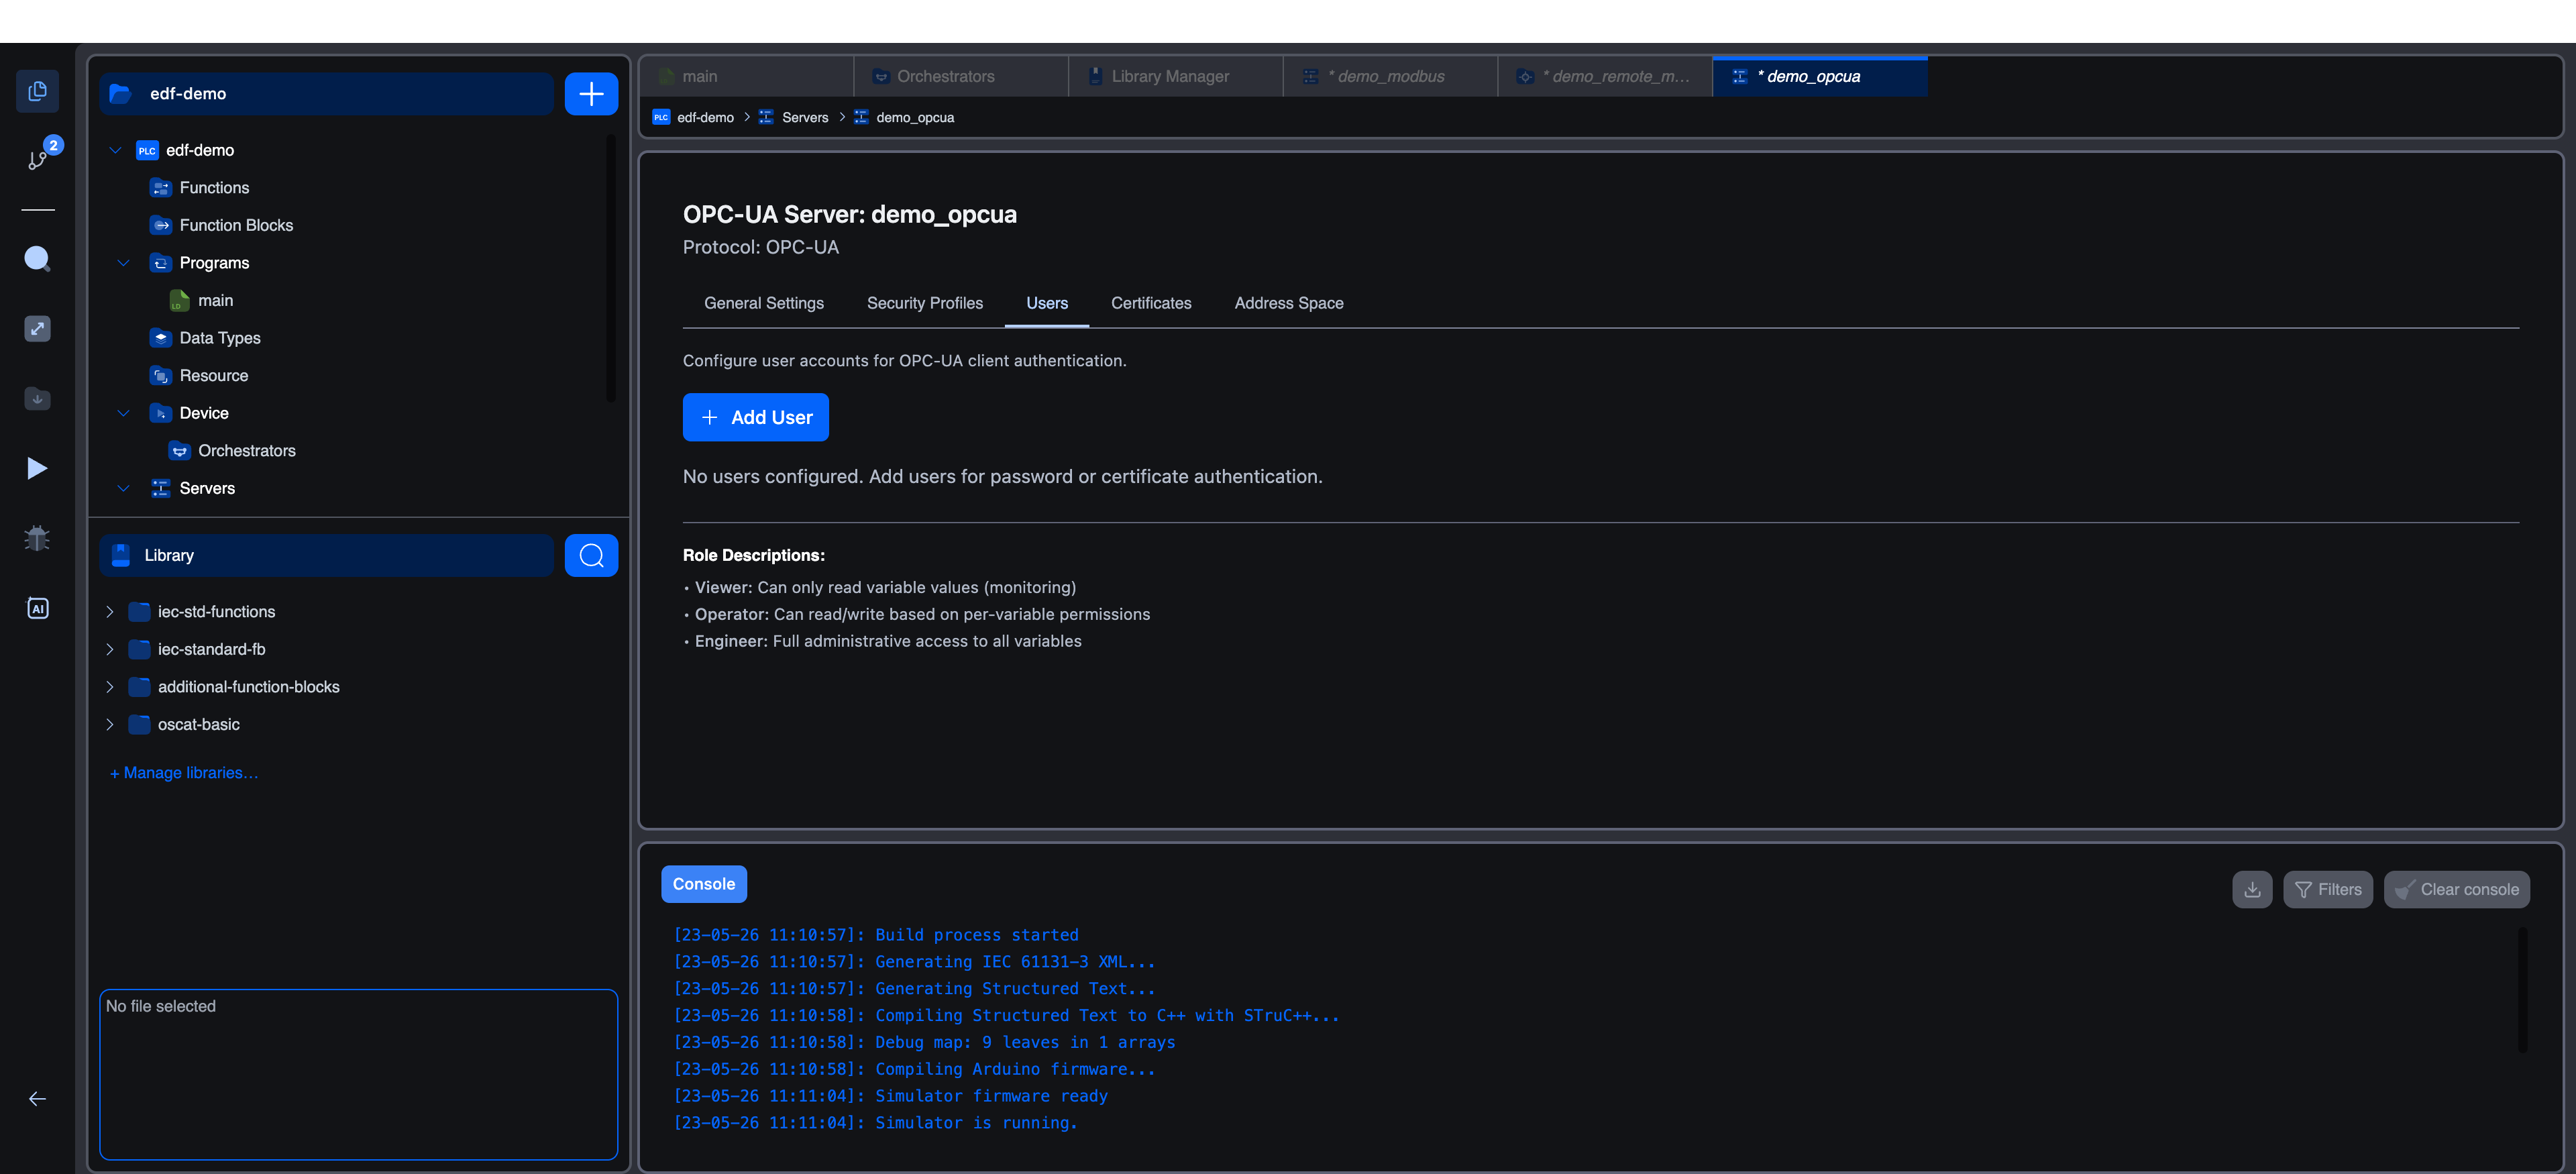Click the Servers tree icon
The width and height of the screenshot is (2576, 1174).
[160, 488]
